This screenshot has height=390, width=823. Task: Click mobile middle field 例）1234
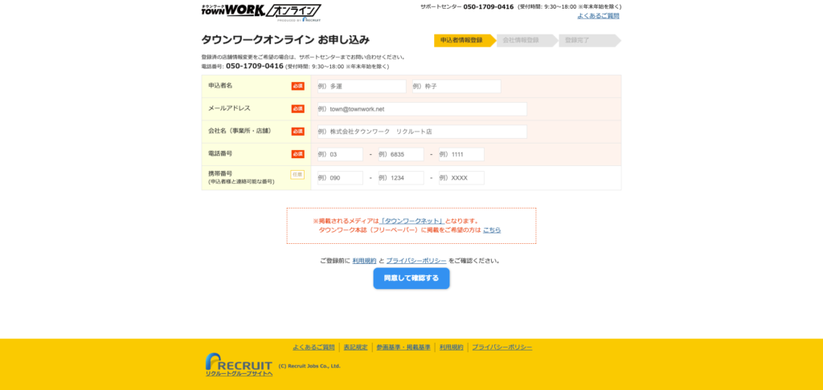click(x=401, y=177)
